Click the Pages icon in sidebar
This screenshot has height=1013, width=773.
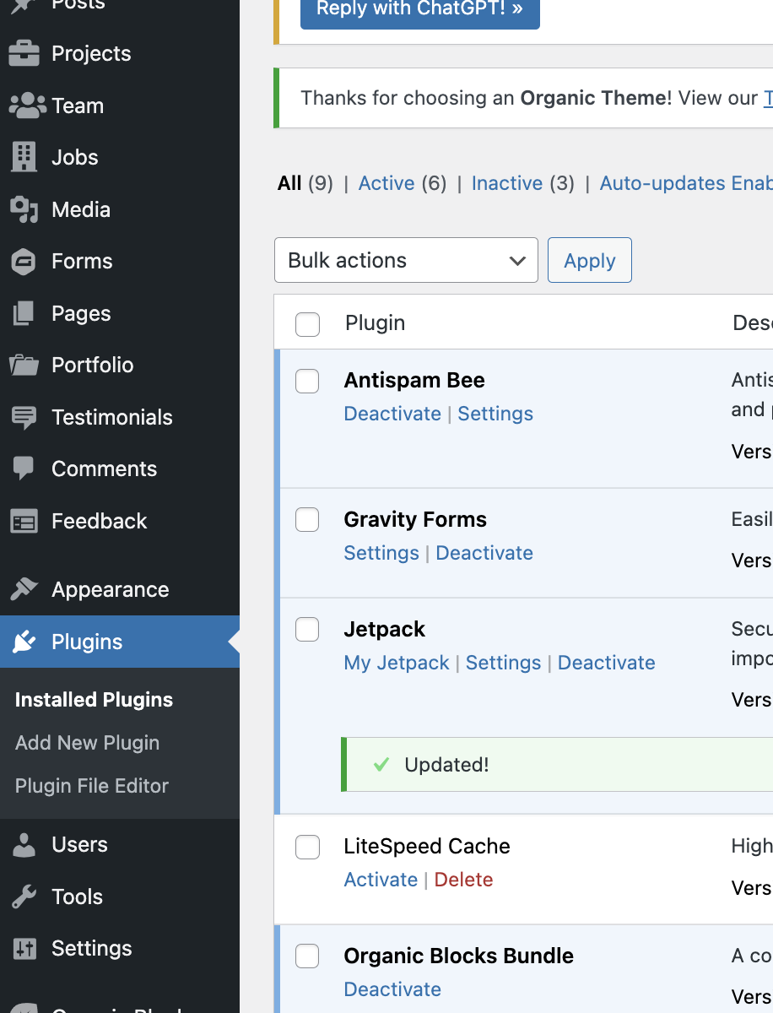24,313
